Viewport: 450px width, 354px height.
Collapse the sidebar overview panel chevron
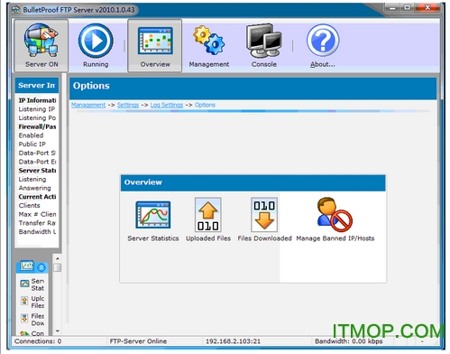tap(41, 267)
